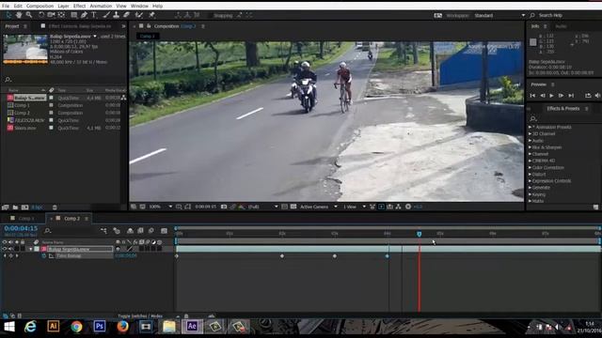Image resolution: width=602 pixels, height=338 pixels.
Task: Click the Reset Exposure icon in viewer footer
Action: pos(408,207)
